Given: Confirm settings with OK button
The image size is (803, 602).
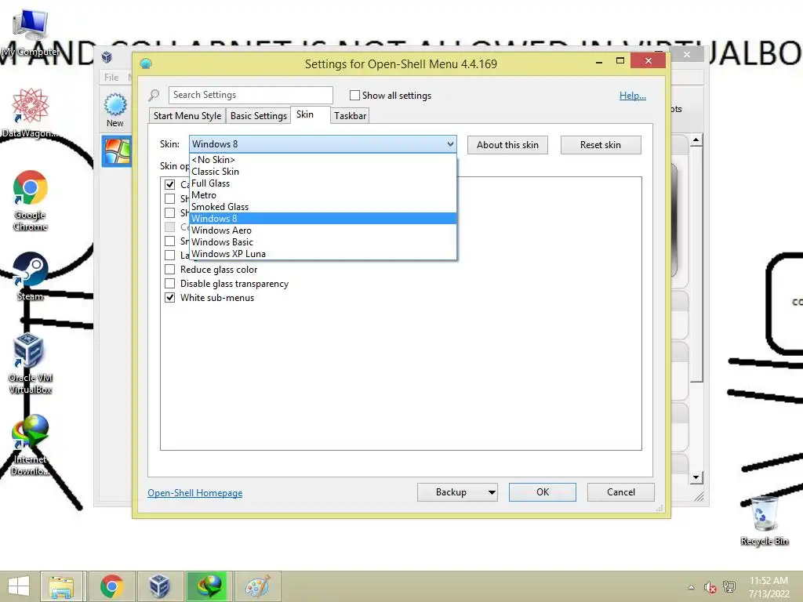Looking at the screenshot, I should [x=543, y=492].
